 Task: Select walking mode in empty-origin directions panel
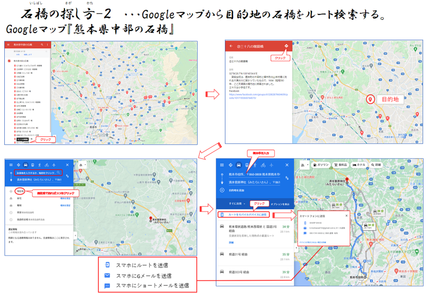(x=40, y=165)
